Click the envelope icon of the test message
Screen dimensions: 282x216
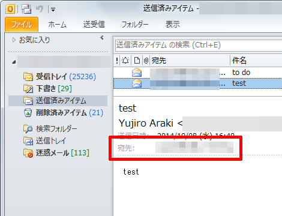coord(137,83)
